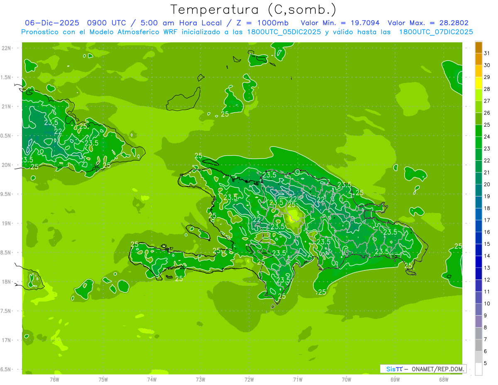Image resolution: width=498 pixels, height=385 pixels.
Task: Pick the legend swatch between 30 and 31
Action: point(478,59)
